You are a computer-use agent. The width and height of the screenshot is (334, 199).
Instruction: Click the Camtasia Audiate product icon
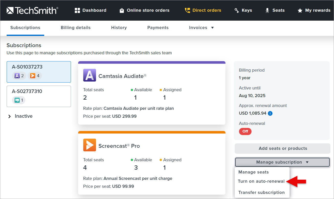coord(90,75)
